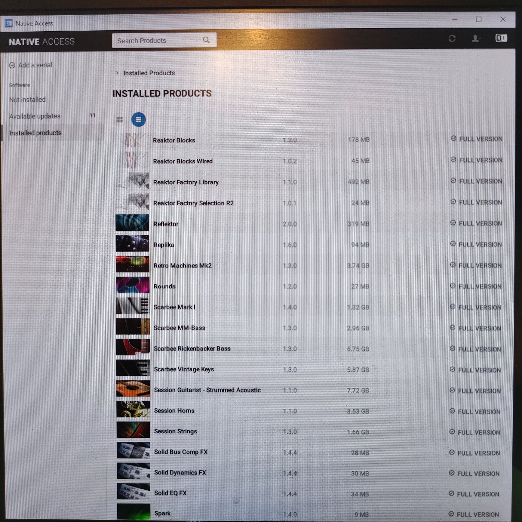Image resolution: width=522 pixels, height=522 pixels.
Task: Click the Scarbee Rickenbacker Bass thumbnail
Action: pos(133,347)
